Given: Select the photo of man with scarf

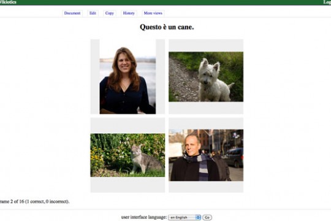Looking at the screenshot, I should [x=206, y=155].
